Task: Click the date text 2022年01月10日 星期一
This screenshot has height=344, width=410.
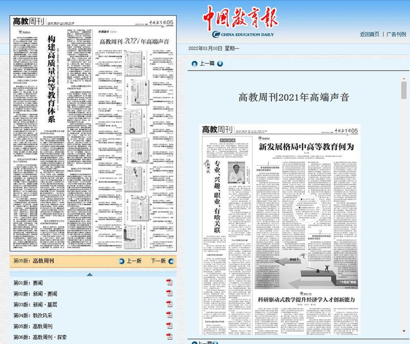Action: pos(213,49)
